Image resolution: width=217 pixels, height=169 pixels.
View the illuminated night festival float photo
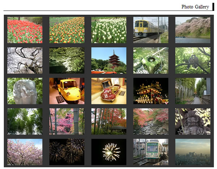(150, 91)
